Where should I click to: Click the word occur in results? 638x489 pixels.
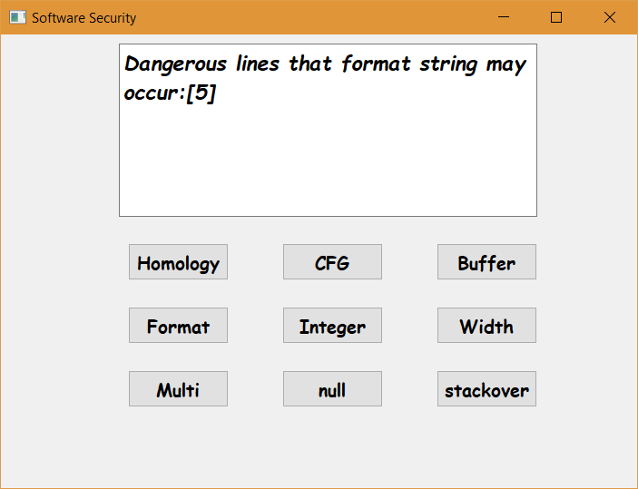152,93
